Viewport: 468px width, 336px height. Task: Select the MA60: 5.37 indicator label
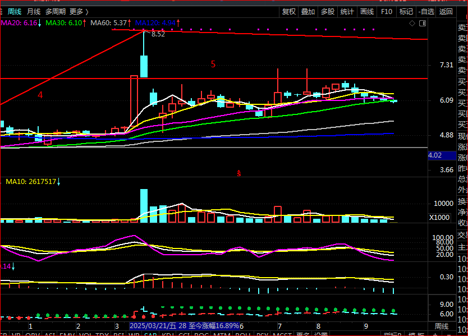coord(111,23)
